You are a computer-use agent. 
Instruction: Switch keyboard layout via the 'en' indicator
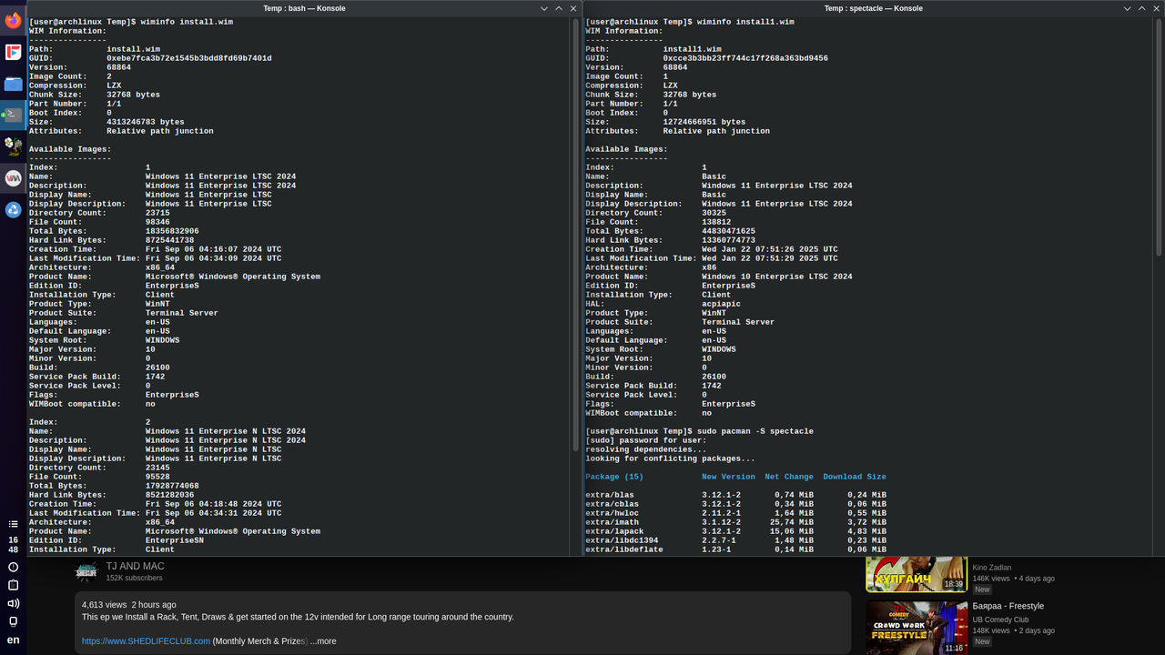pyautogui.click(x=13, y=640)
